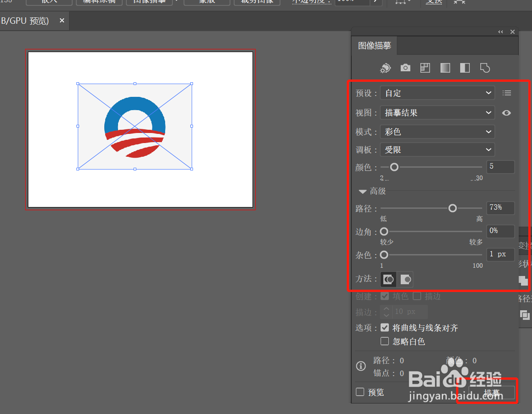Choose the Abutting method icon
The height and width of the screenshot is (414, 532).
pos(388,280)
